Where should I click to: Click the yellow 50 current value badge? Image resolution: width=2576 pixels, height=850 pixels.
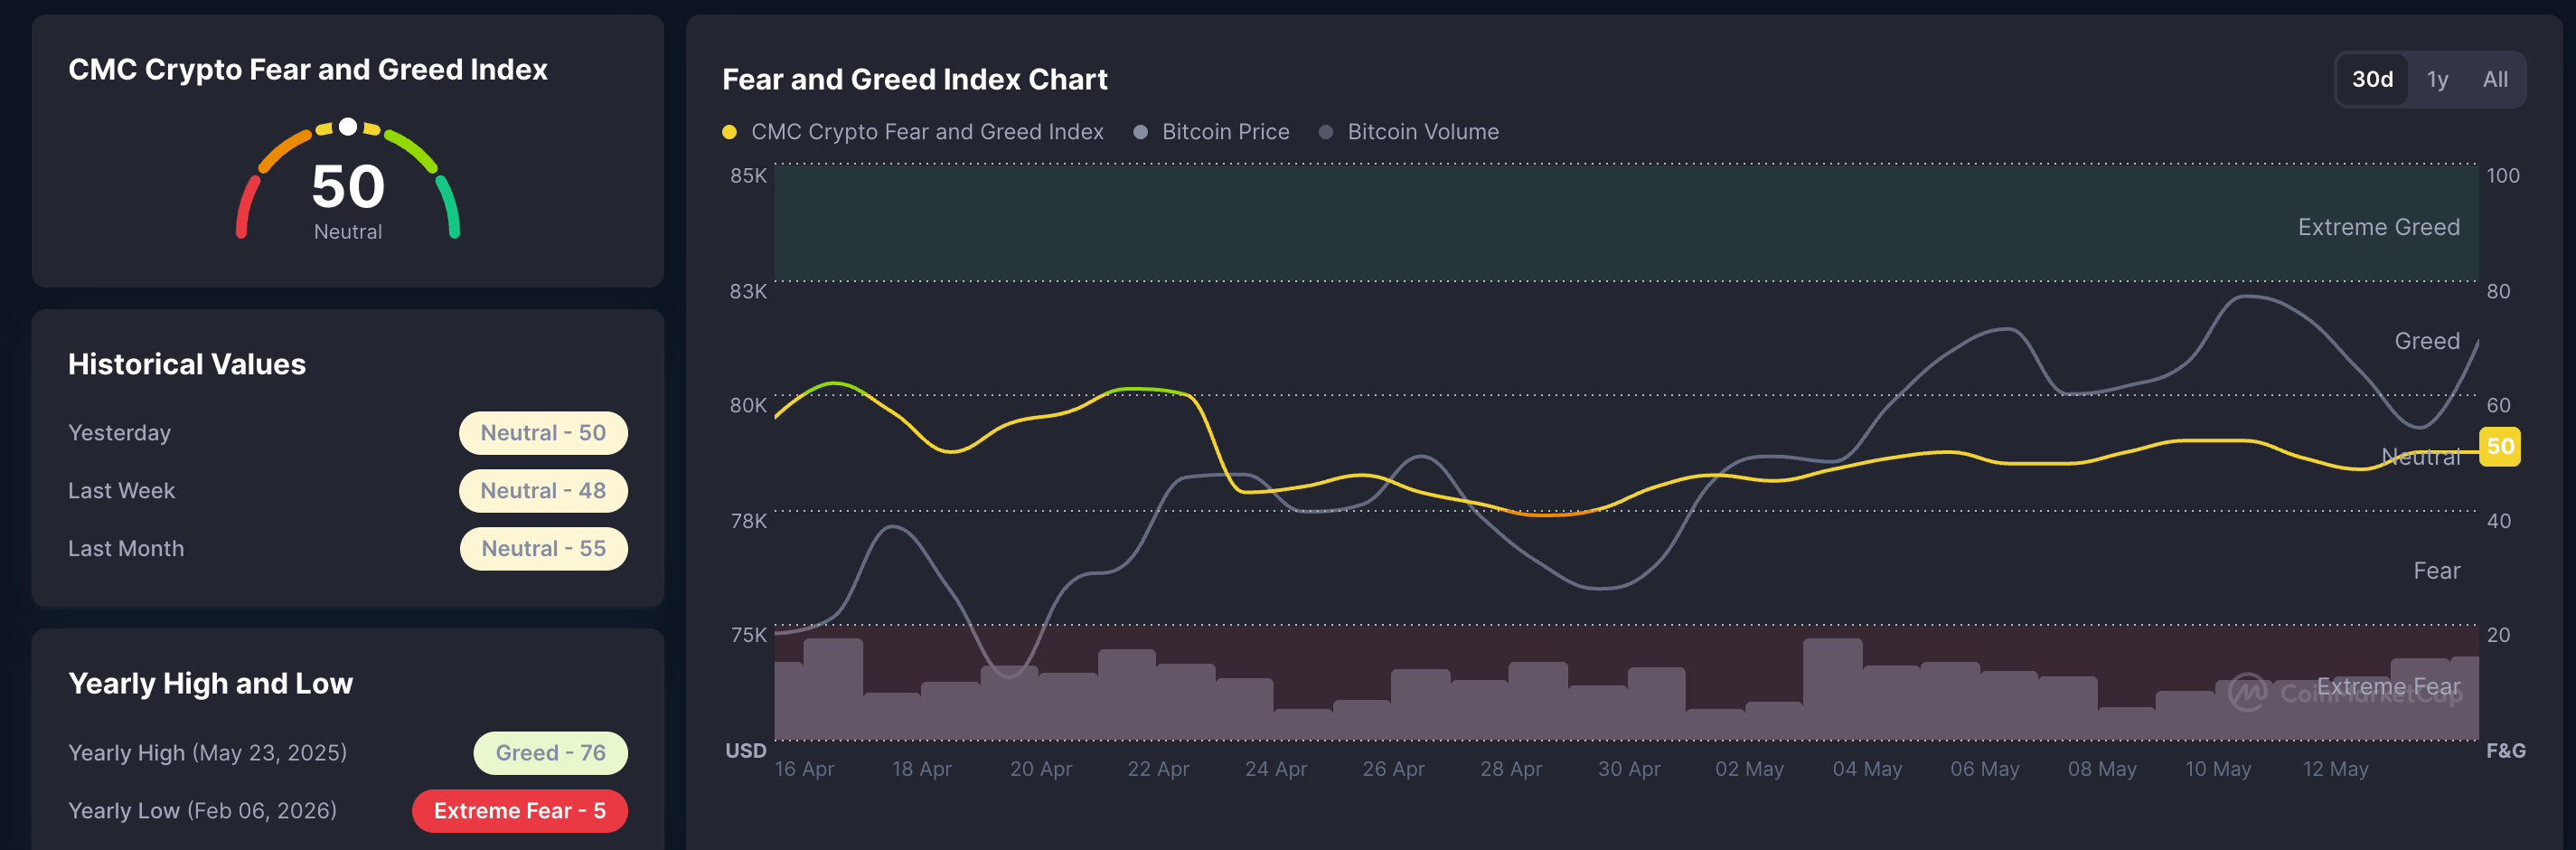(2499, 446)
